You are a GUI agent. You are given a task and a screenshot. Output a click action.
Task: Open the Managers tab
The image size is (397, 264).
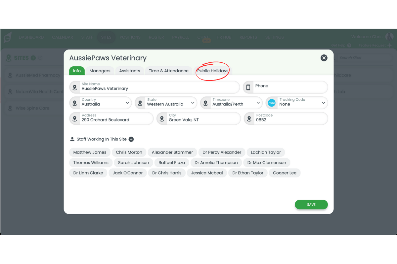(100, 71)
